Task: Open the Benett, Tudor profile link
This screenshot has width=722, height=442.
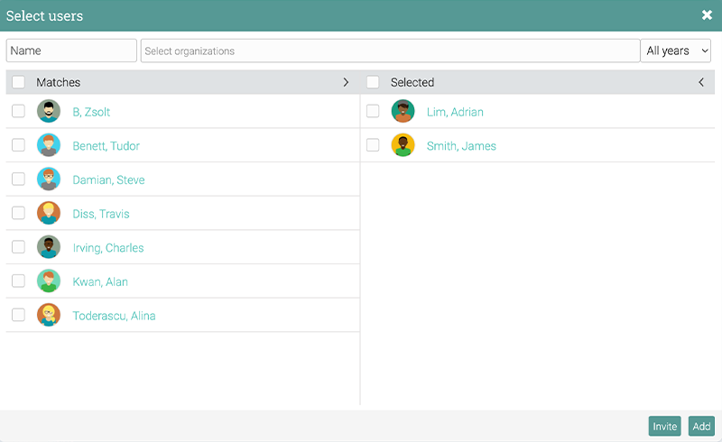Action: 106,146
